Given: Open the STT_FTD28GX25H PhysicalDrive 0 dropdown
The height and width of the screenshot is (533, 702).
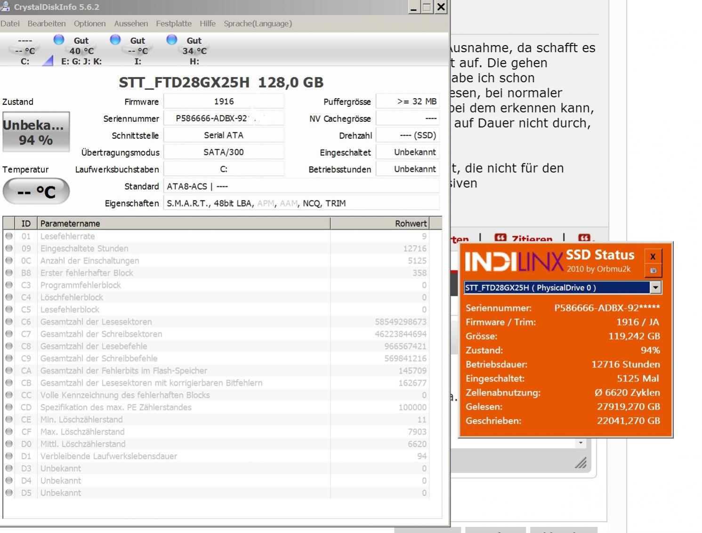Looking at the screenshot, I should pos(656,287).
